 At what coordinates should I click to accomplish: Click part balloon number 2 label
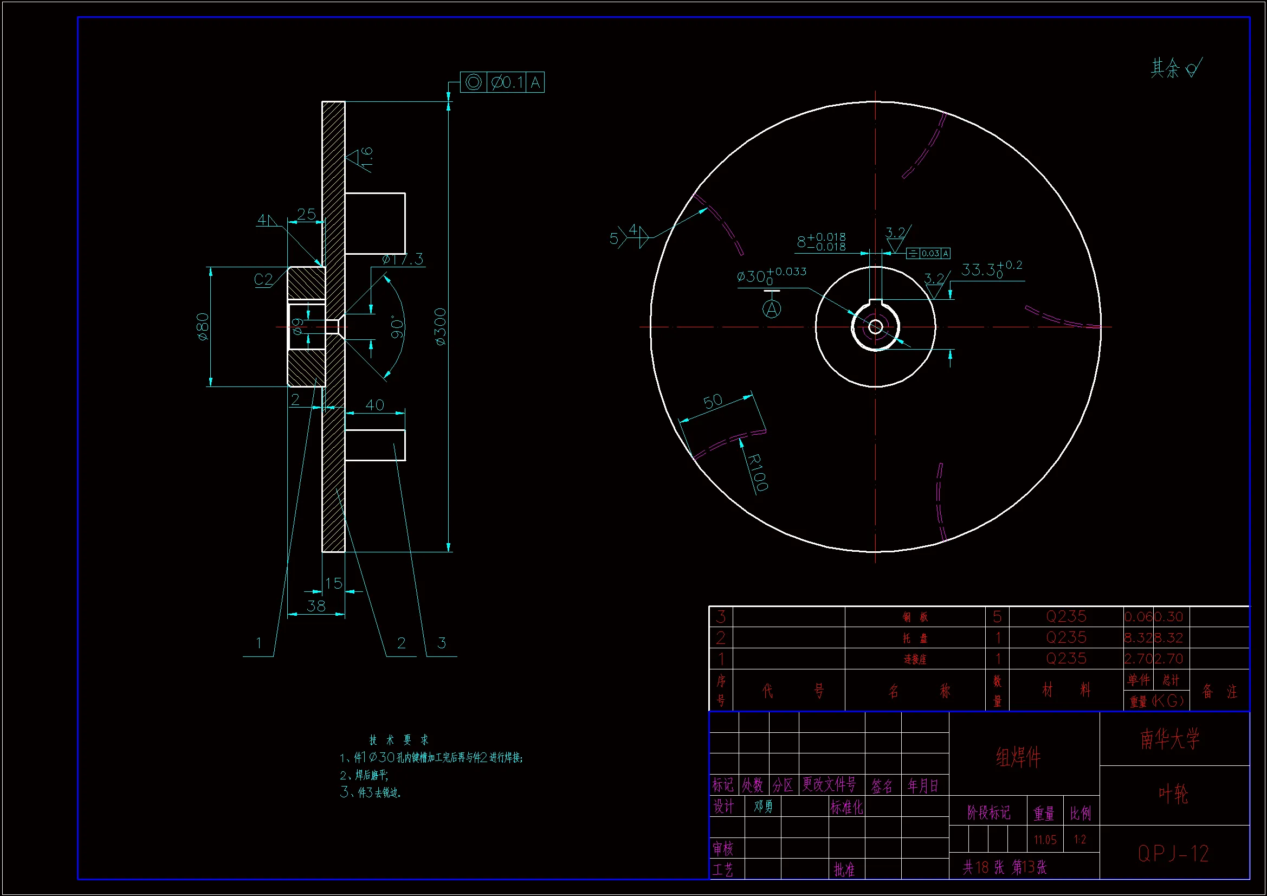[x=401, y=643]
